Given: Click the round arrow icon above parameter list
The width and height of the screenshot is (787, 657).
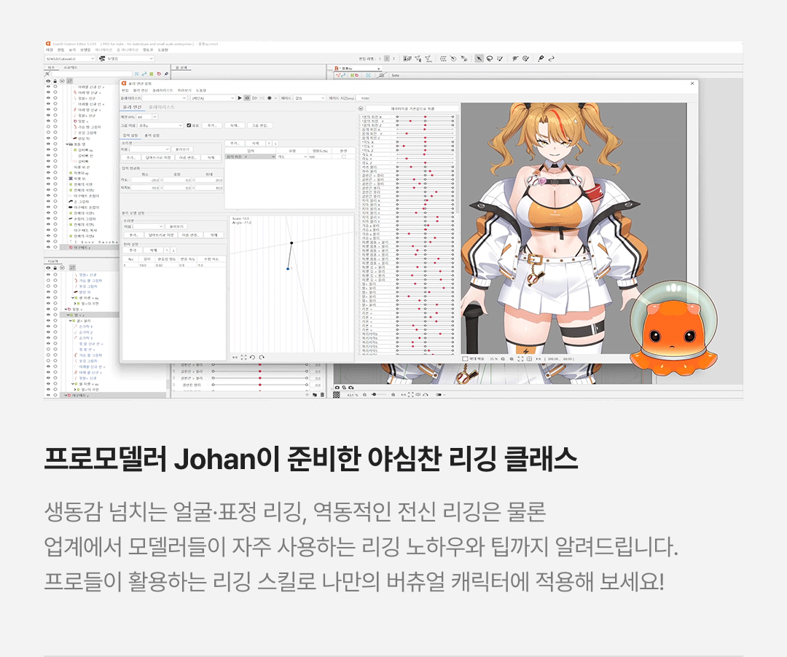Looking at the screenshot, I should [361, 109].
